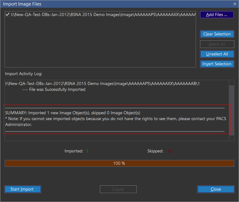Click the red Skipped count value
This screenshot has width=239, height=202.
(x=170, y=151)
